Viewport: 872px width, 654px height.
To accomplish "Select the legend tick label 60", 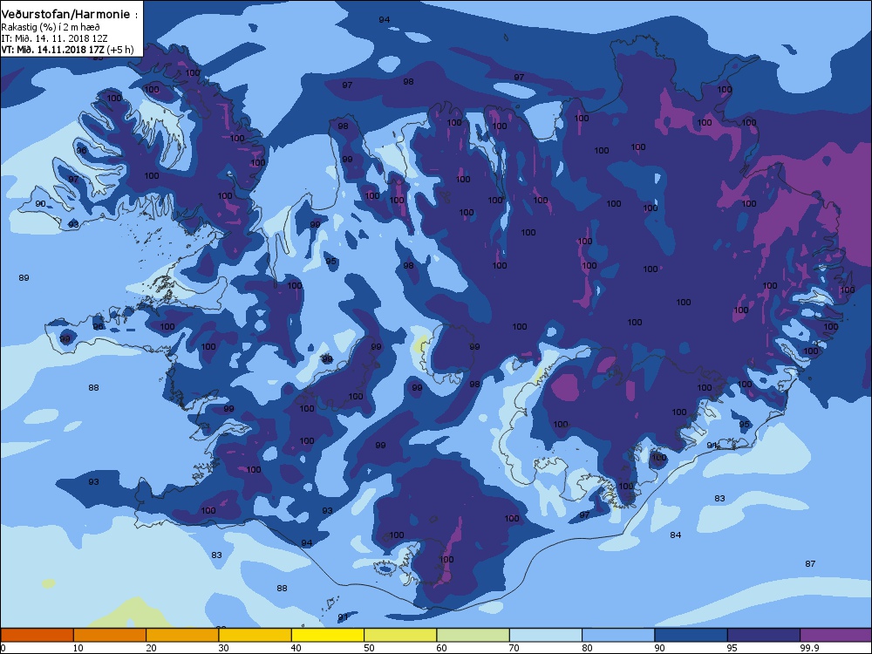I will tap(442, 648).
